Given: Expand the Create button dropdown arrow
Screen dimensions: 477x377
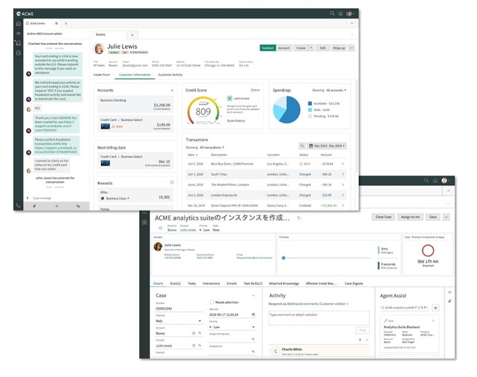Looking at the screenshot, I should point(311,48).
